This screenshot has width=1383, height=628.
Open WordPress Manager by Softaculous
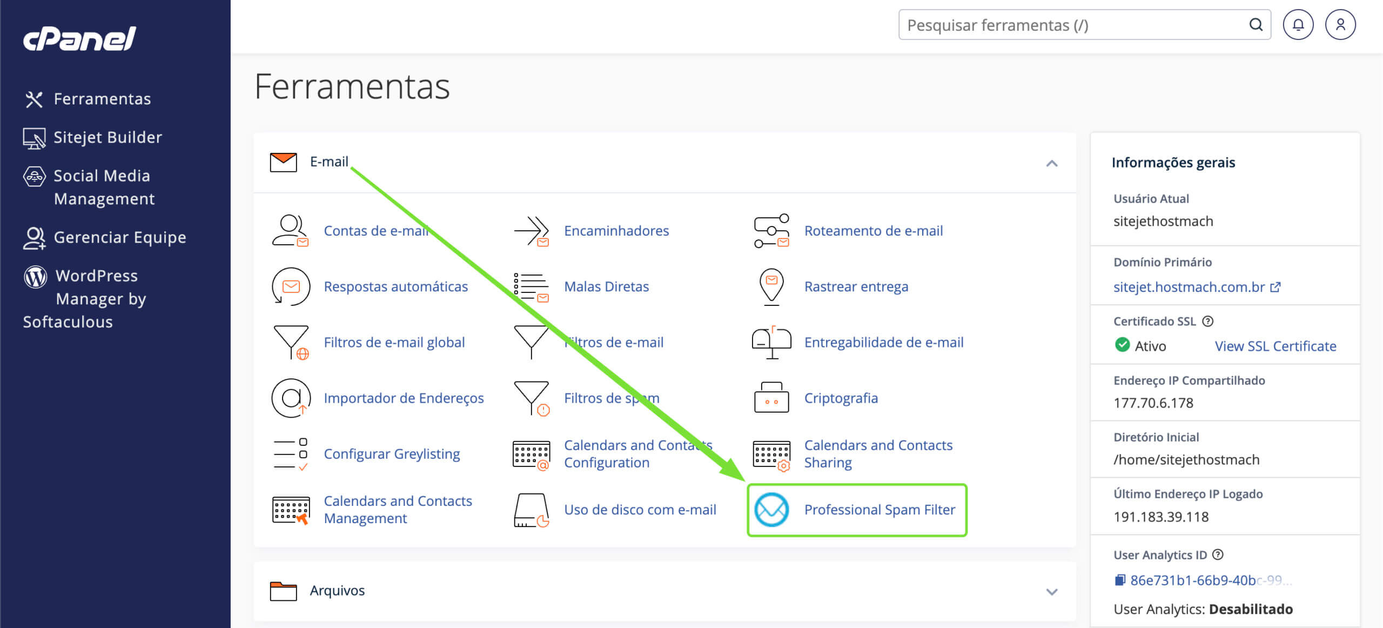click(85, 298)
